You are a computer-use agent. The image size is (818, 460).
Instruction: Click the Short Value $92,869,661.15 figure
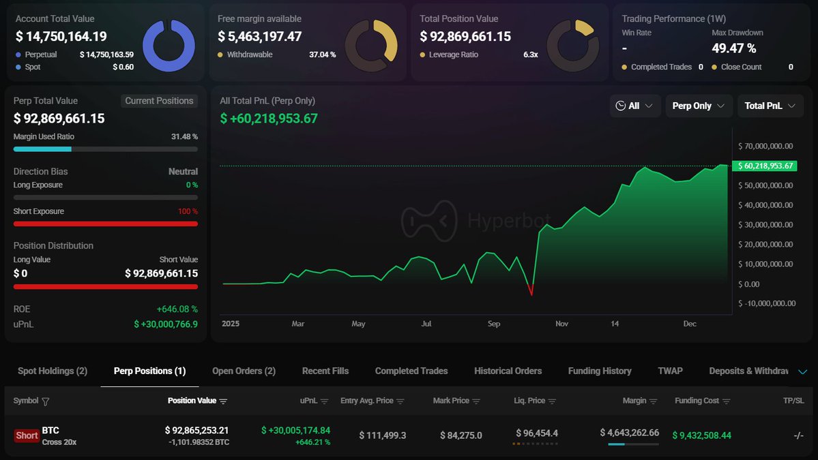[161, 273]
